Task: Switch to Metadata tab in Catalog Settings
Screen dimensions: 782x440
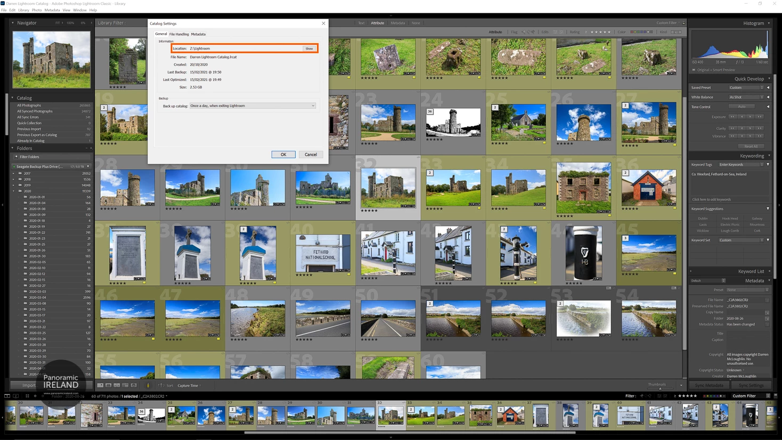Action: [x=198, y=34]
